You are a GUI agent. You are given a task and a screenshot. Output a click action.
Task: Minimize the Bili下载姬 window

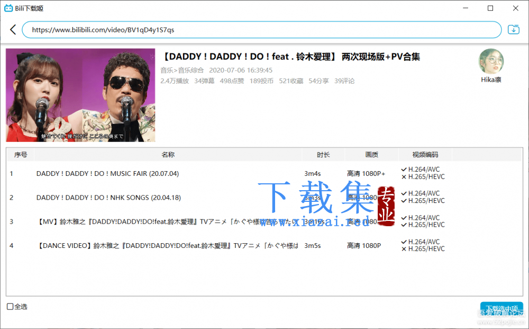click(x=466, y=8)
